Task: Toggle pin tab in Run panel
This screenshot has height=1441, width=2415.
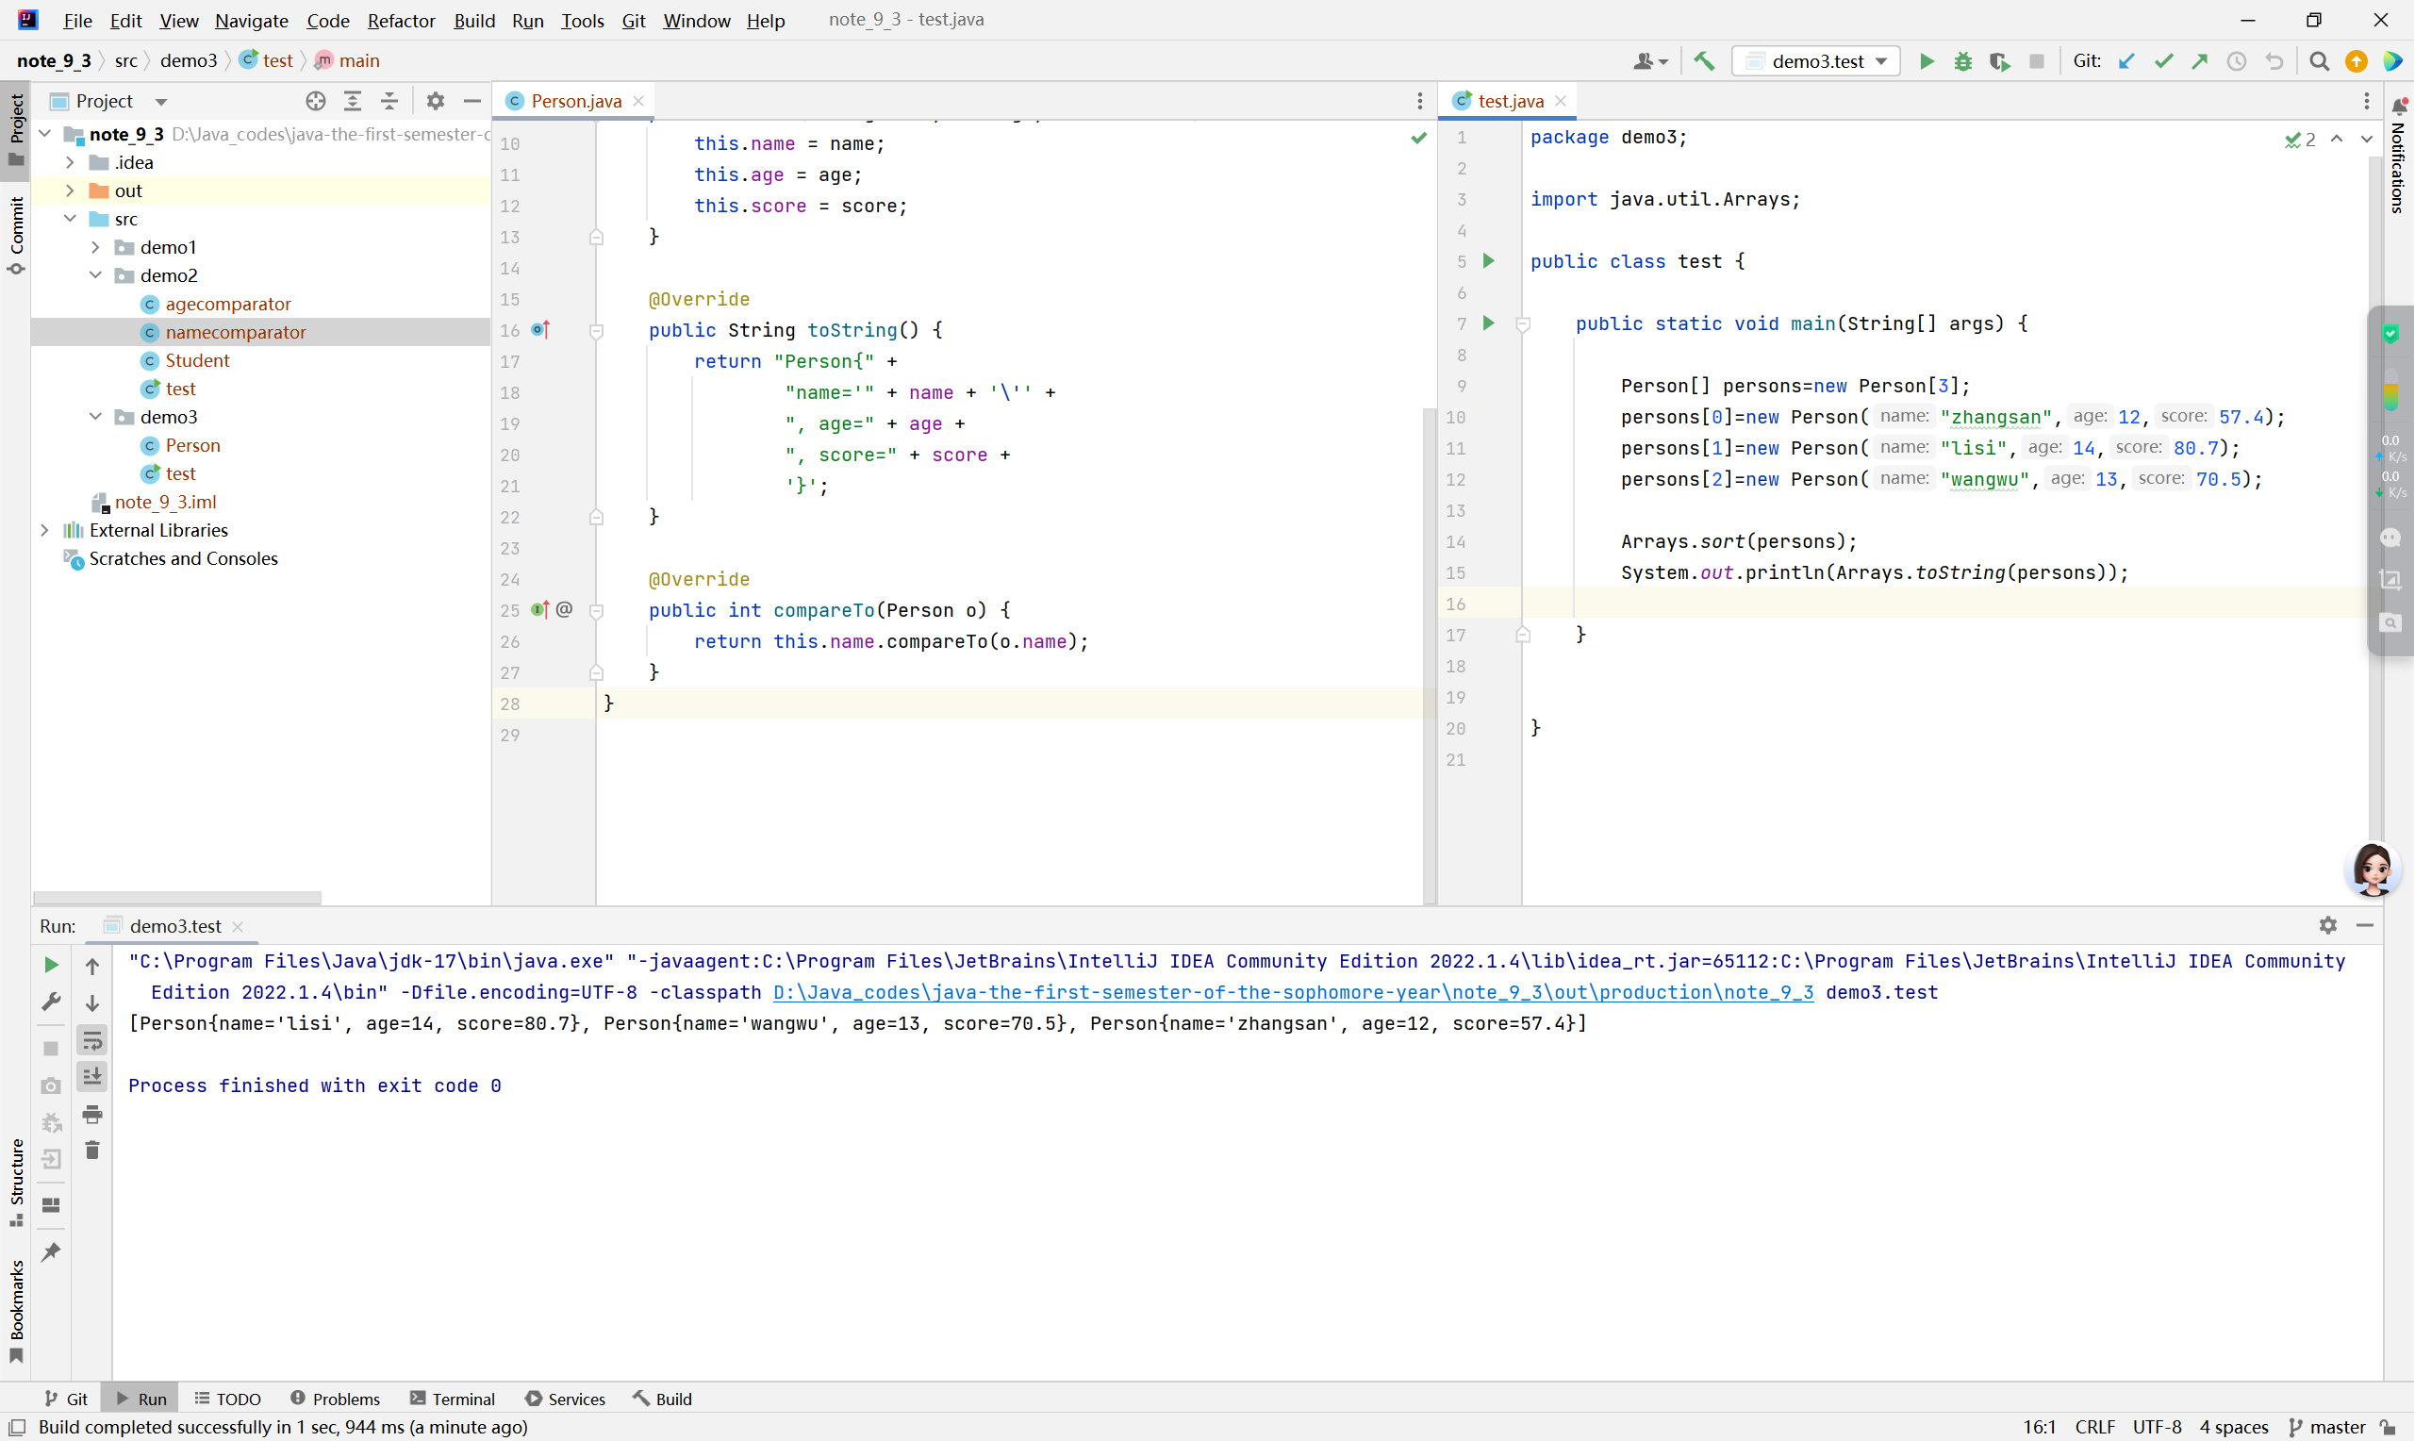Action: pyautogui.click(x=52, y=1251)
